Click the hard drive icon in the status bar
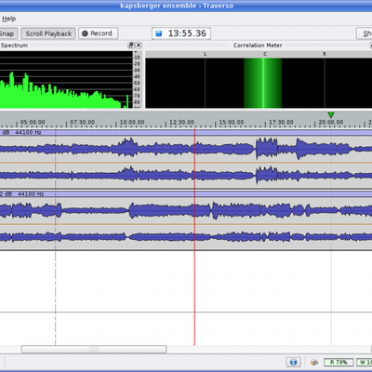 (313, 362)
